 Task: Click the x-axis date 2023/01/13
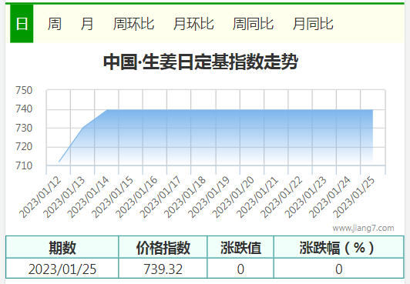64,197
